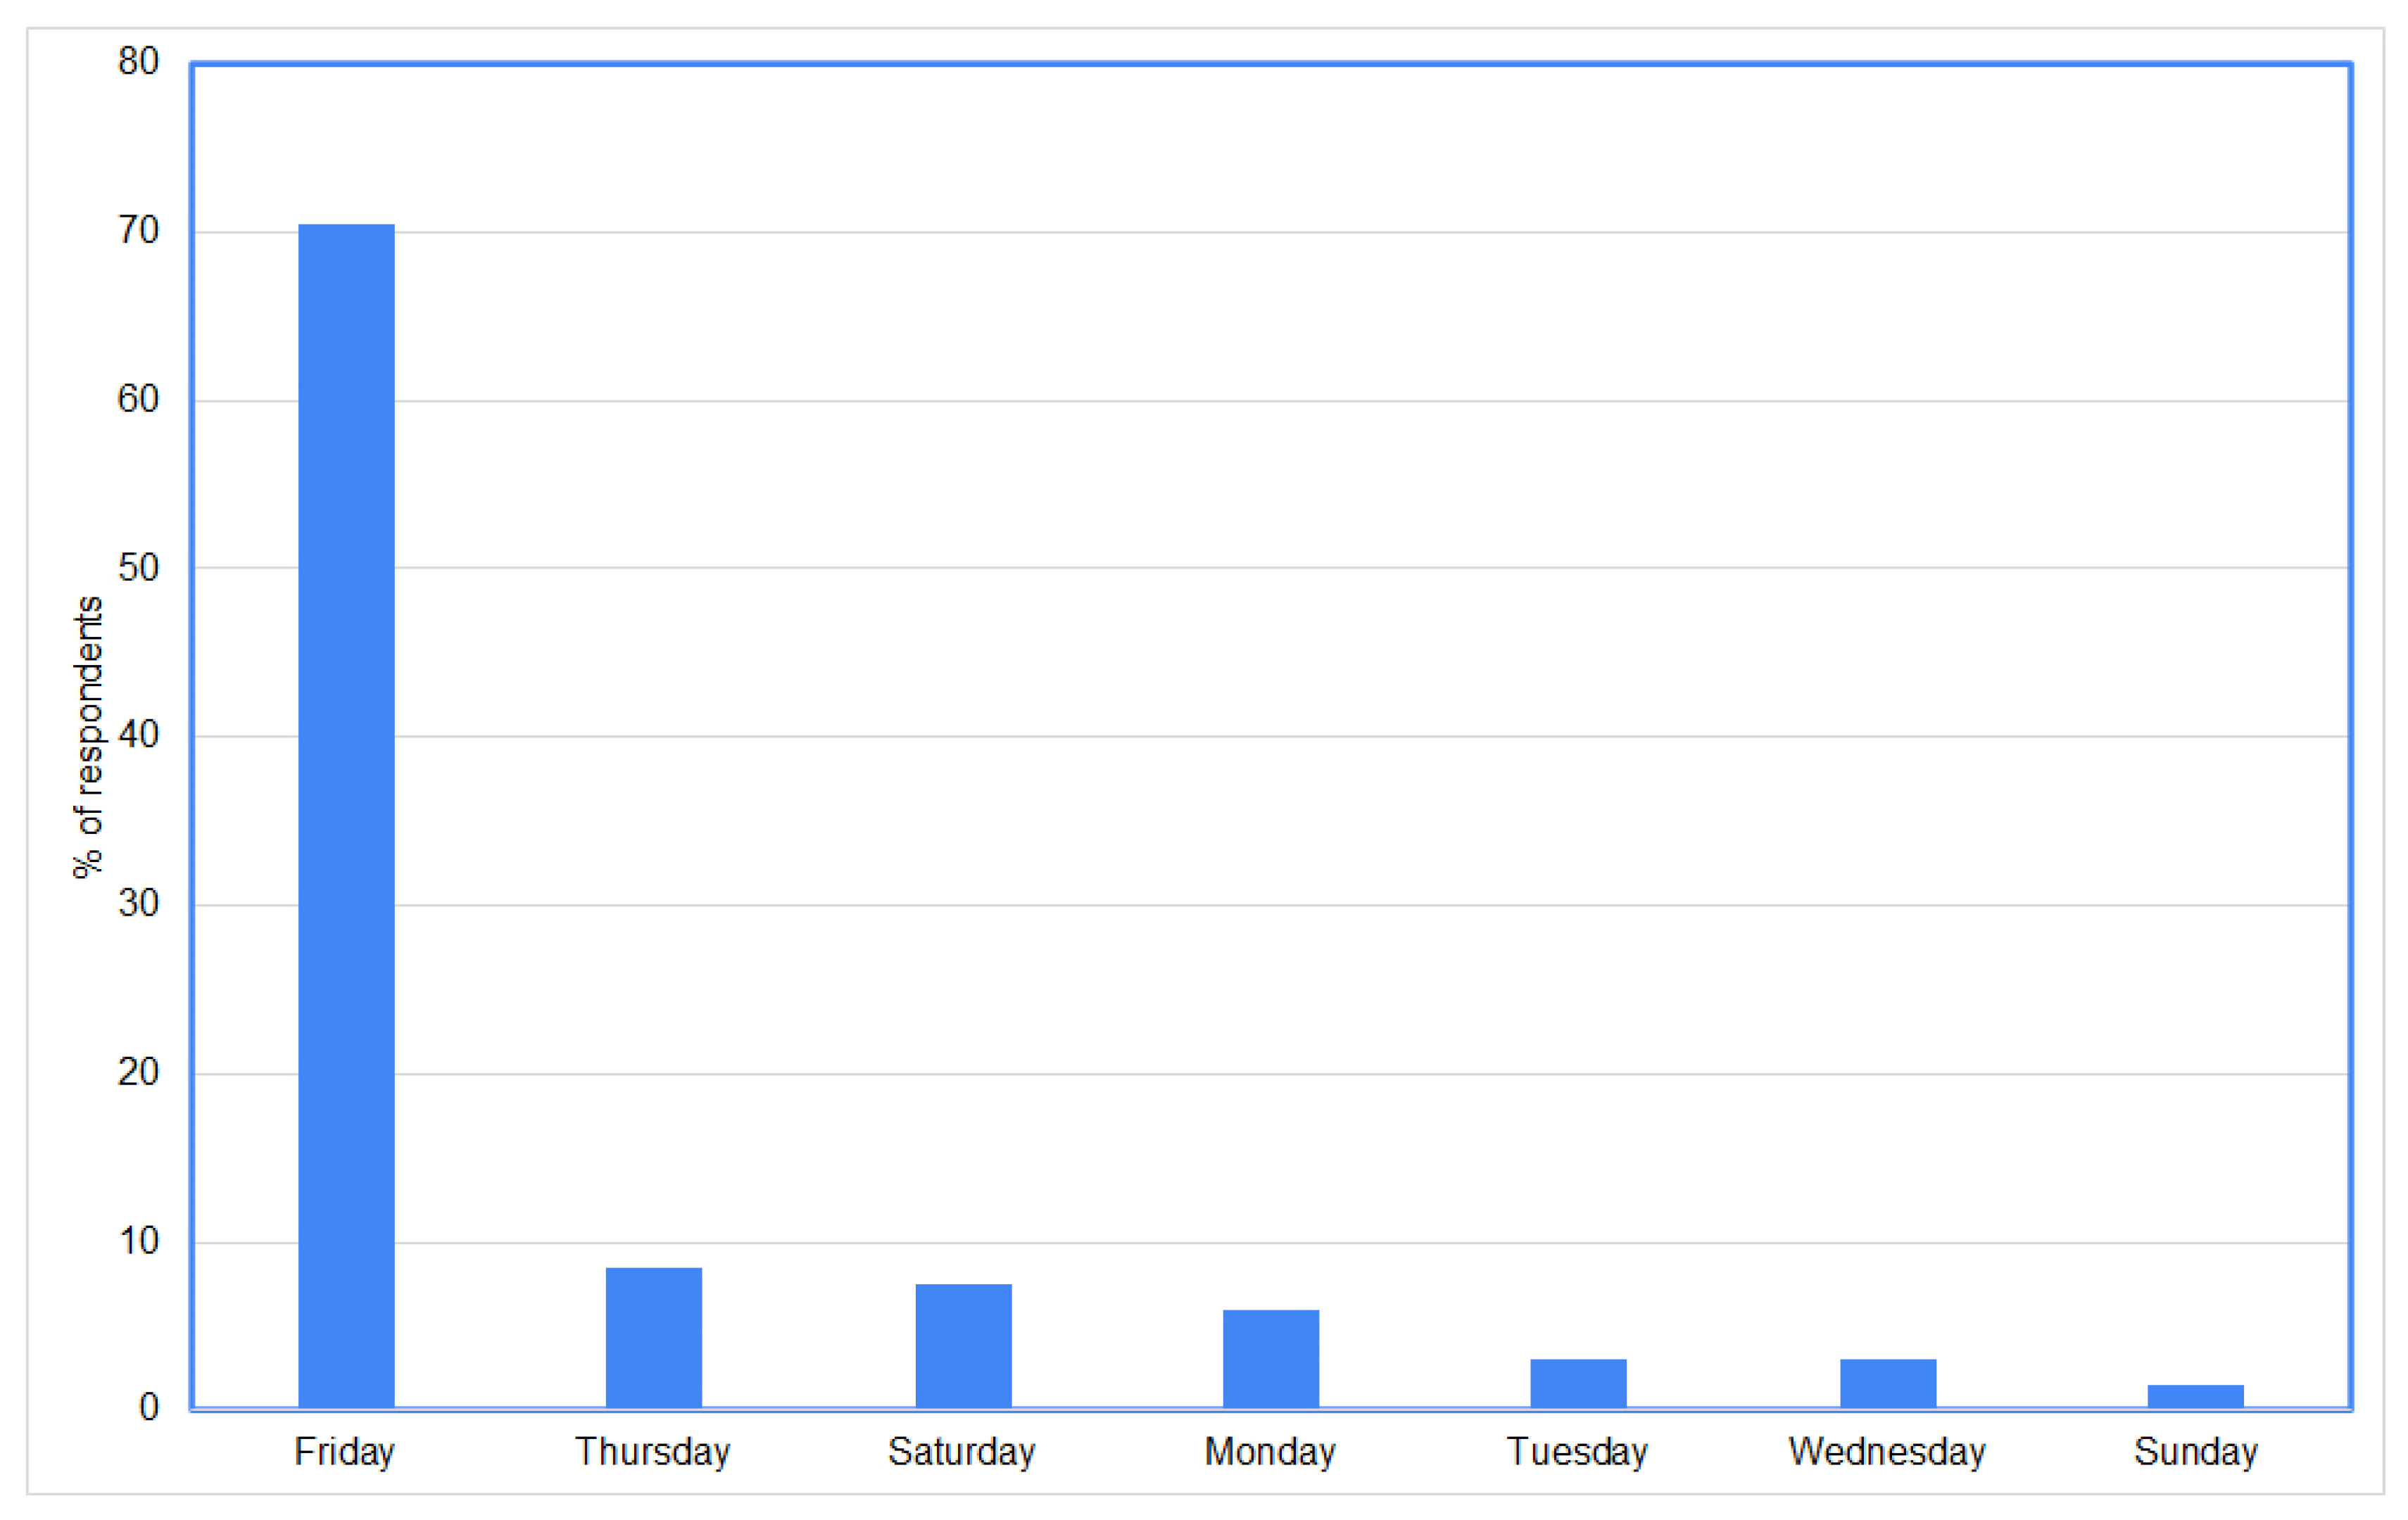Click the Wednesday axis label

coord(1887,1452)
